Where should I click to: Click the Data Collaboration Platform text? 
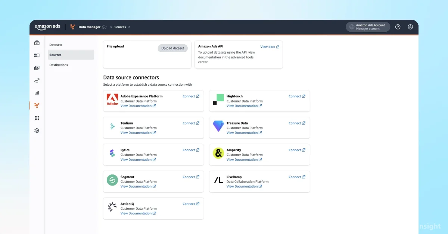[248, 182]
